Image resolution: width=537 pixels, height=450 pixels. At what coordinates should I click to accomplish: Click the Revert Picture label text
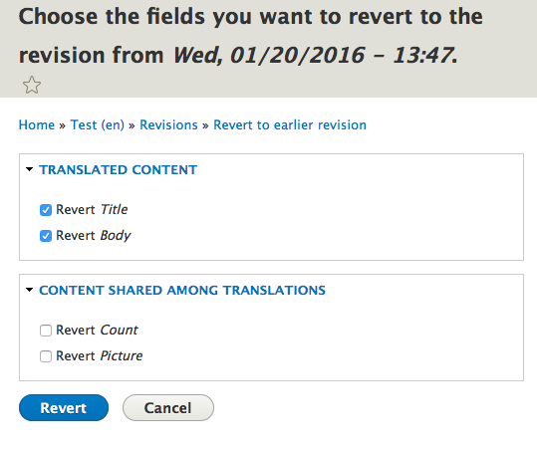[100, 355]
